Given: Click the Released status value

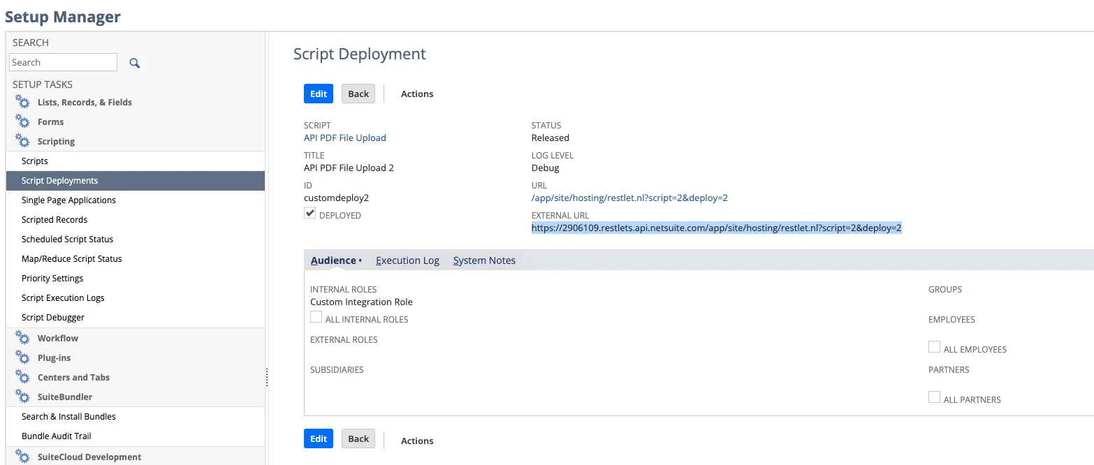Looking at the screenshot, I should 550,138.
